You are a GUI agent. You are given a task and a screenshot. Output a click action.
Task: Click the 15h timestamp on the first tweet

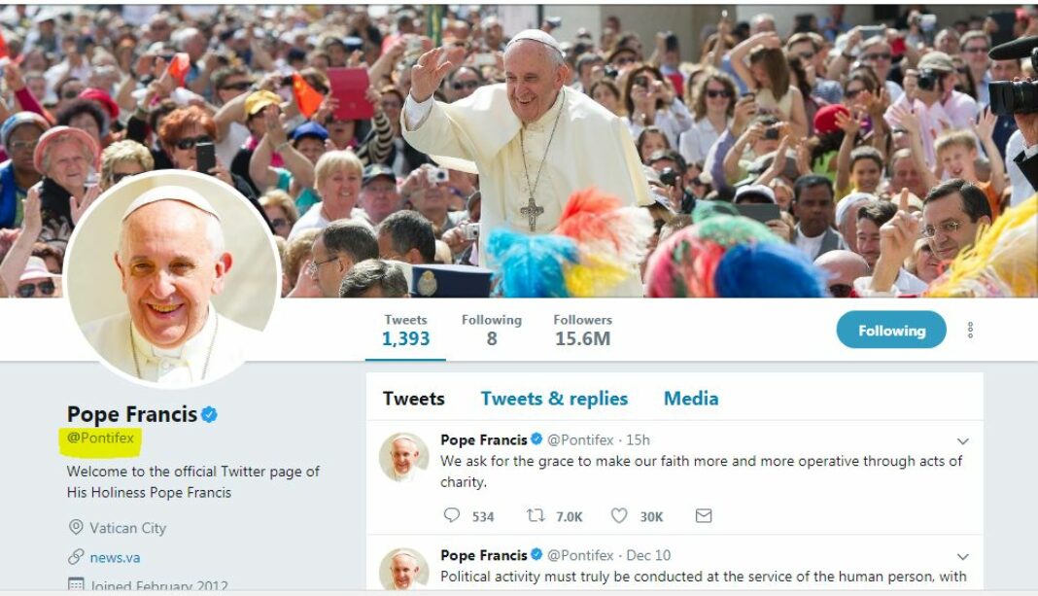639,440
